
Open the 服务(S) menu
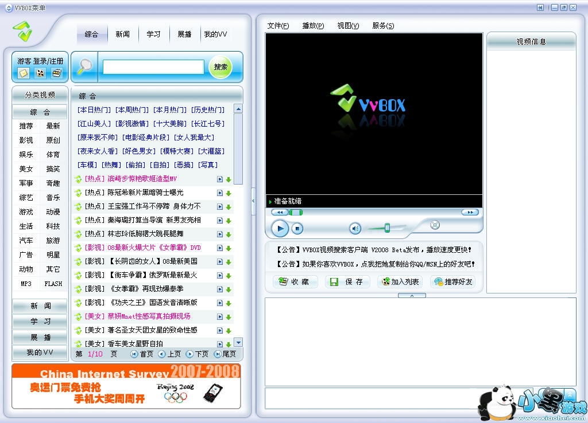[x=383, y=25]
